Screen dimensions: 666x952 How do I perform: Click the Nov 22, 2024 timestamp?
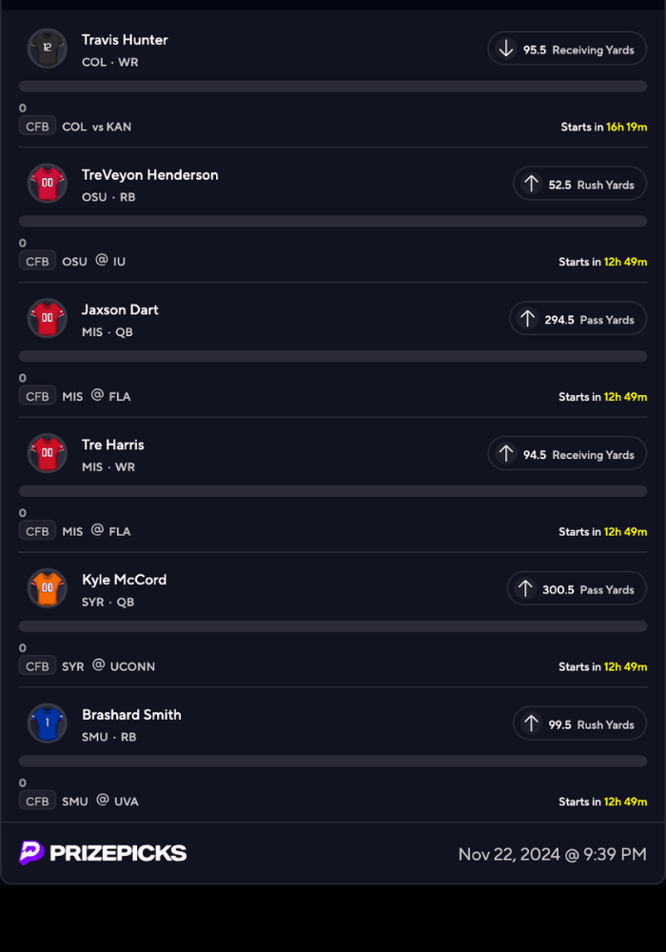pyautogui.click(x=552, y=854)
